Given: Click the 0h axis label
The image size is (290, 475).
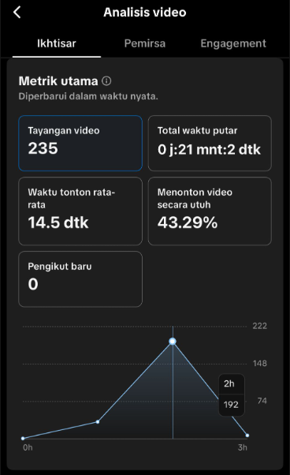Looking at the screenshot, I should (x=28, y=447).
